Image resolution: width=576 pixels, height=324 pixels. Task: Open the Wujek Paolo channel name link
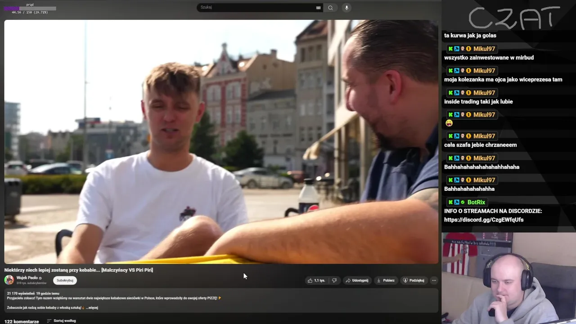pos(27,278)
